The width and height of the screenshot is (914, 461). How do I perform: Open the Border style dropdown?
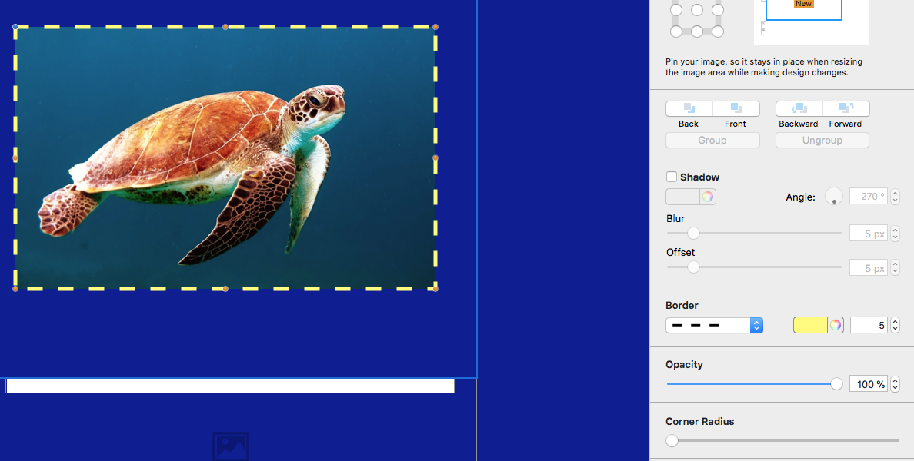click(714, 325)
